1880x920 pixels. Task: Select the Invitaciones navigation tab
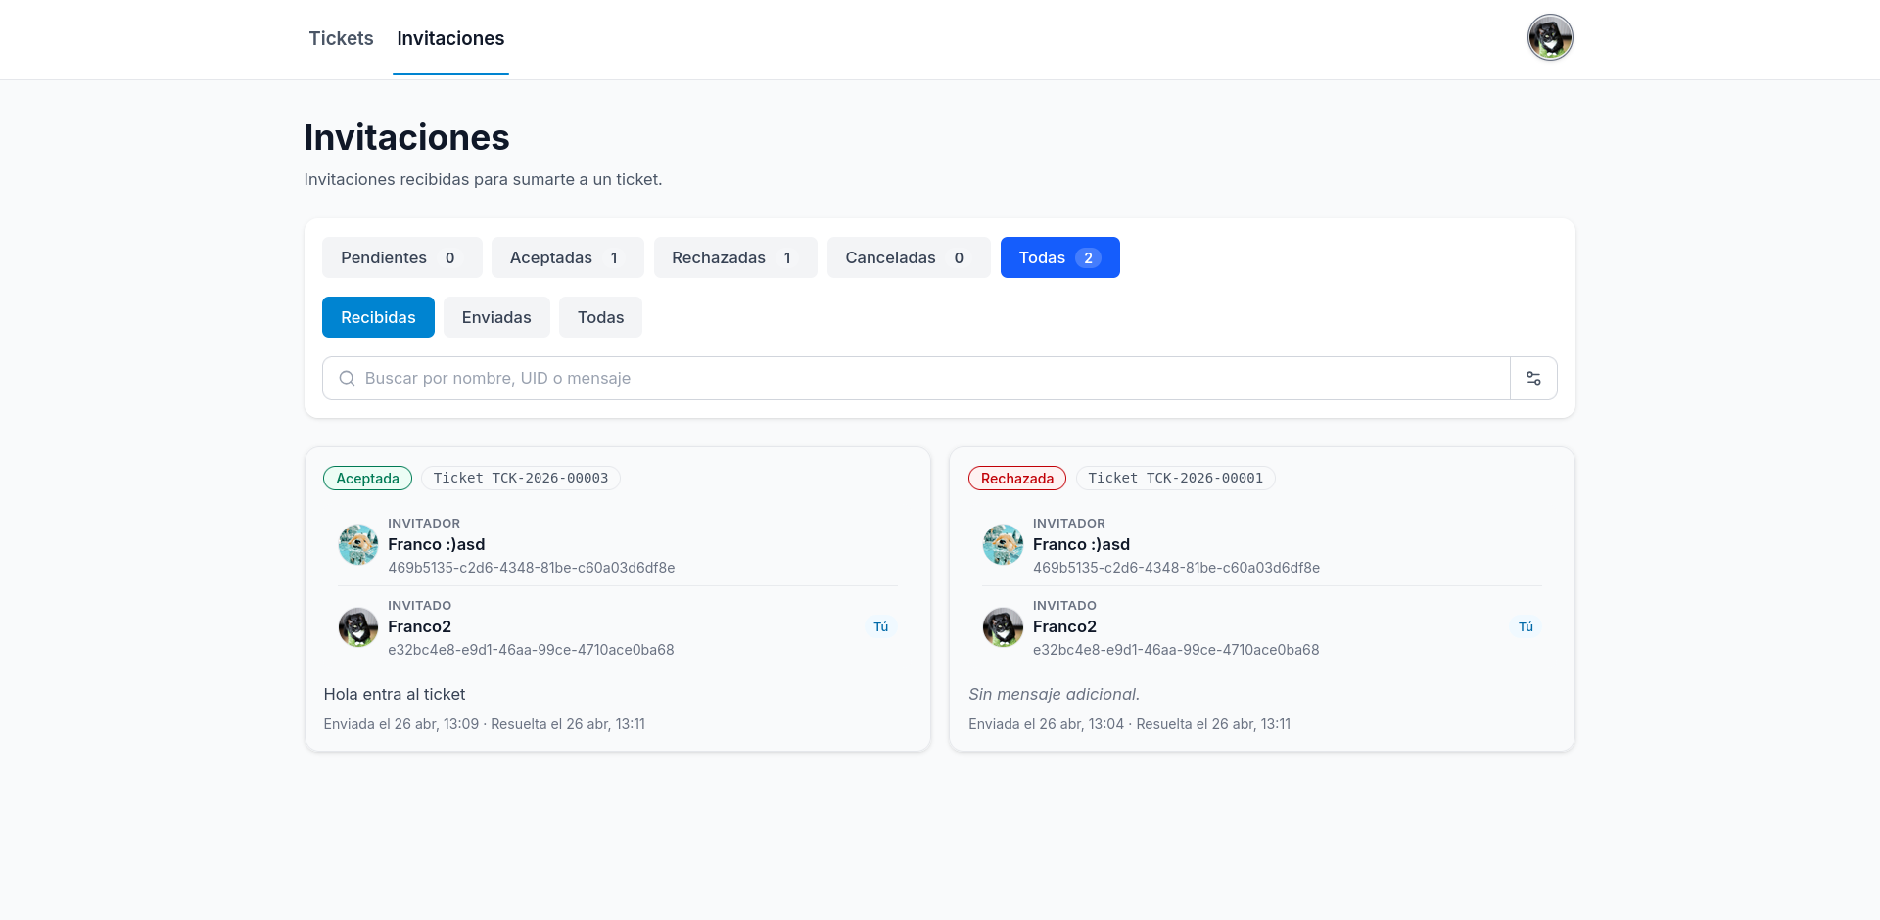point(450,38)
